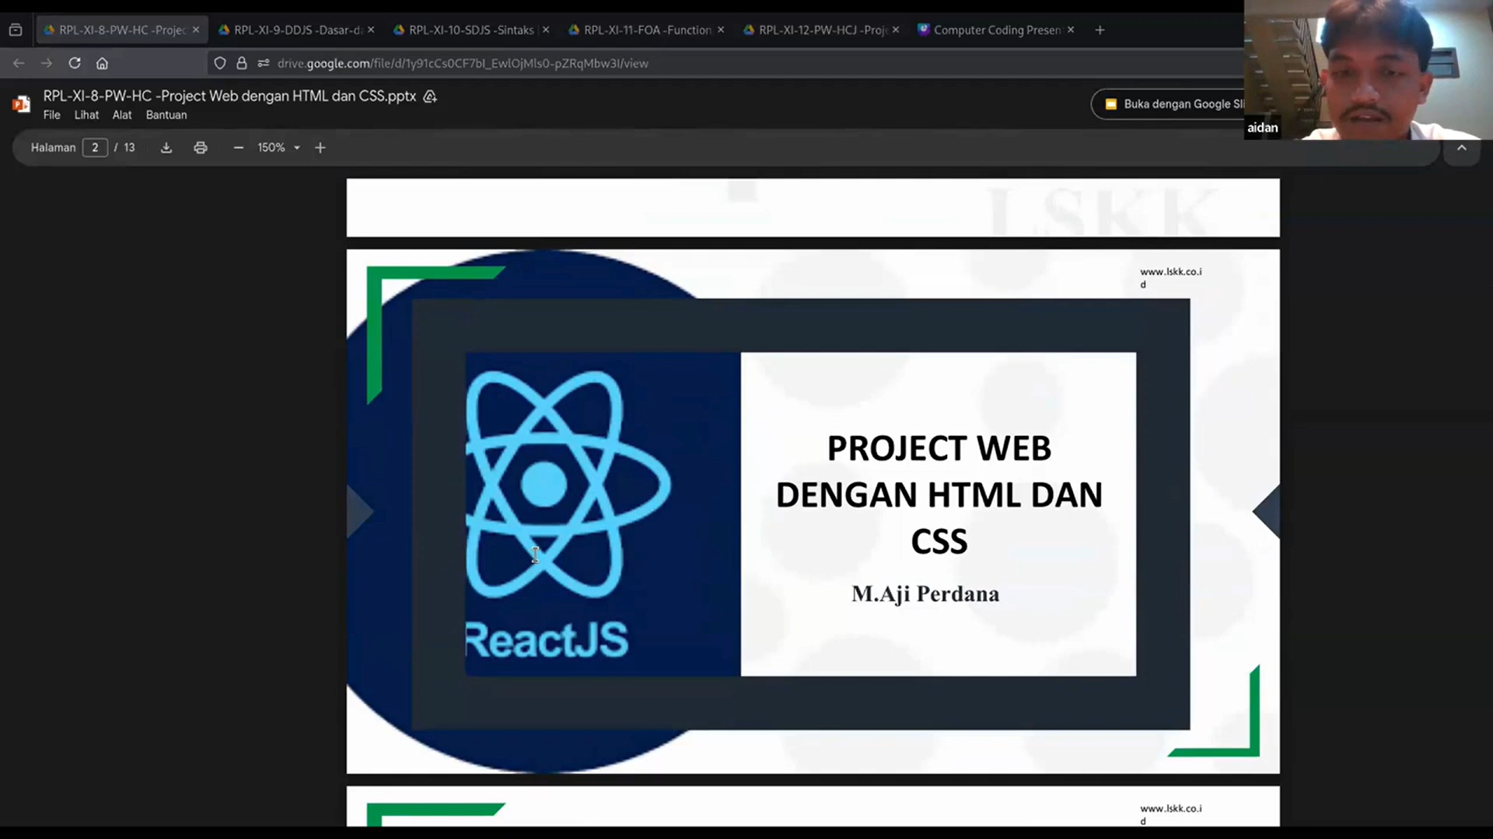Click the share status icon beside filename
This screenshot has width=1493, height=839.
coord(430,96)
